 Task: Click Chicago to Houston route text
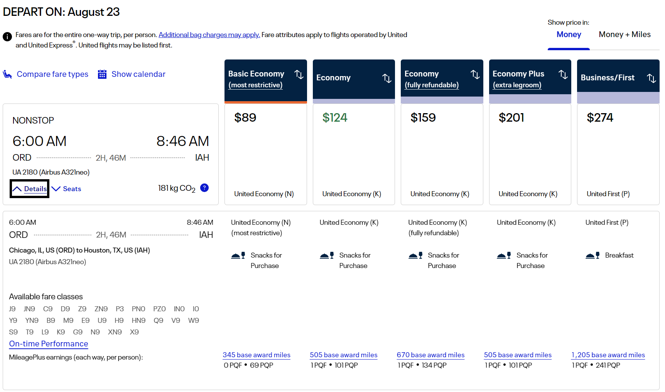coord(79,250)
